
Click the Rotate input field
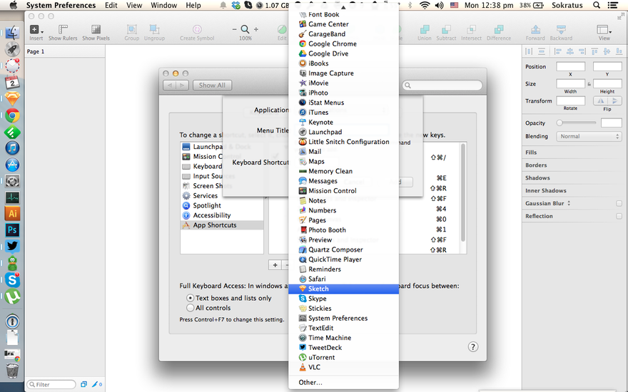point(570,100)
